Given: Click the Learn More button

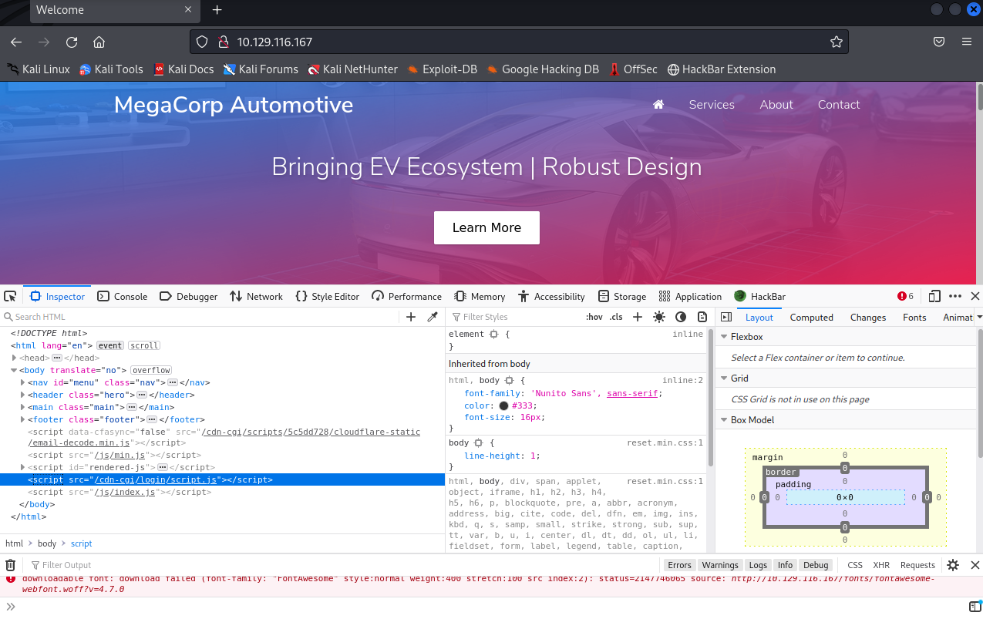Looking at the screenshot, I should 486,227.
